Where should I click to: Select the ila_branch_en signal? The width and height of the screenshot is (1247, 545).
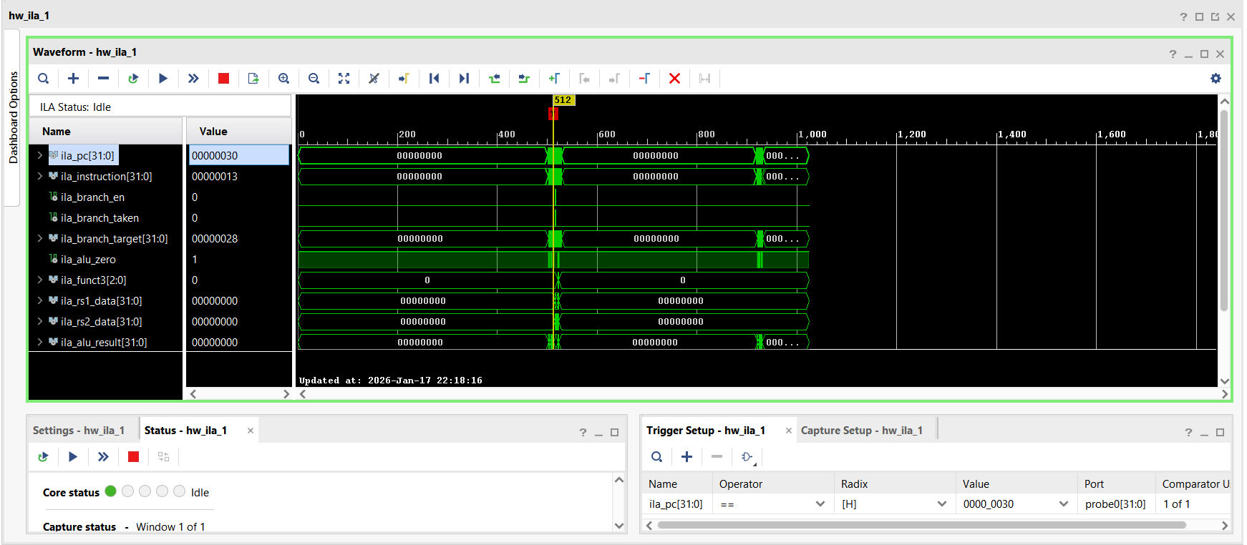pyautogui.click(x=92, y=197)
